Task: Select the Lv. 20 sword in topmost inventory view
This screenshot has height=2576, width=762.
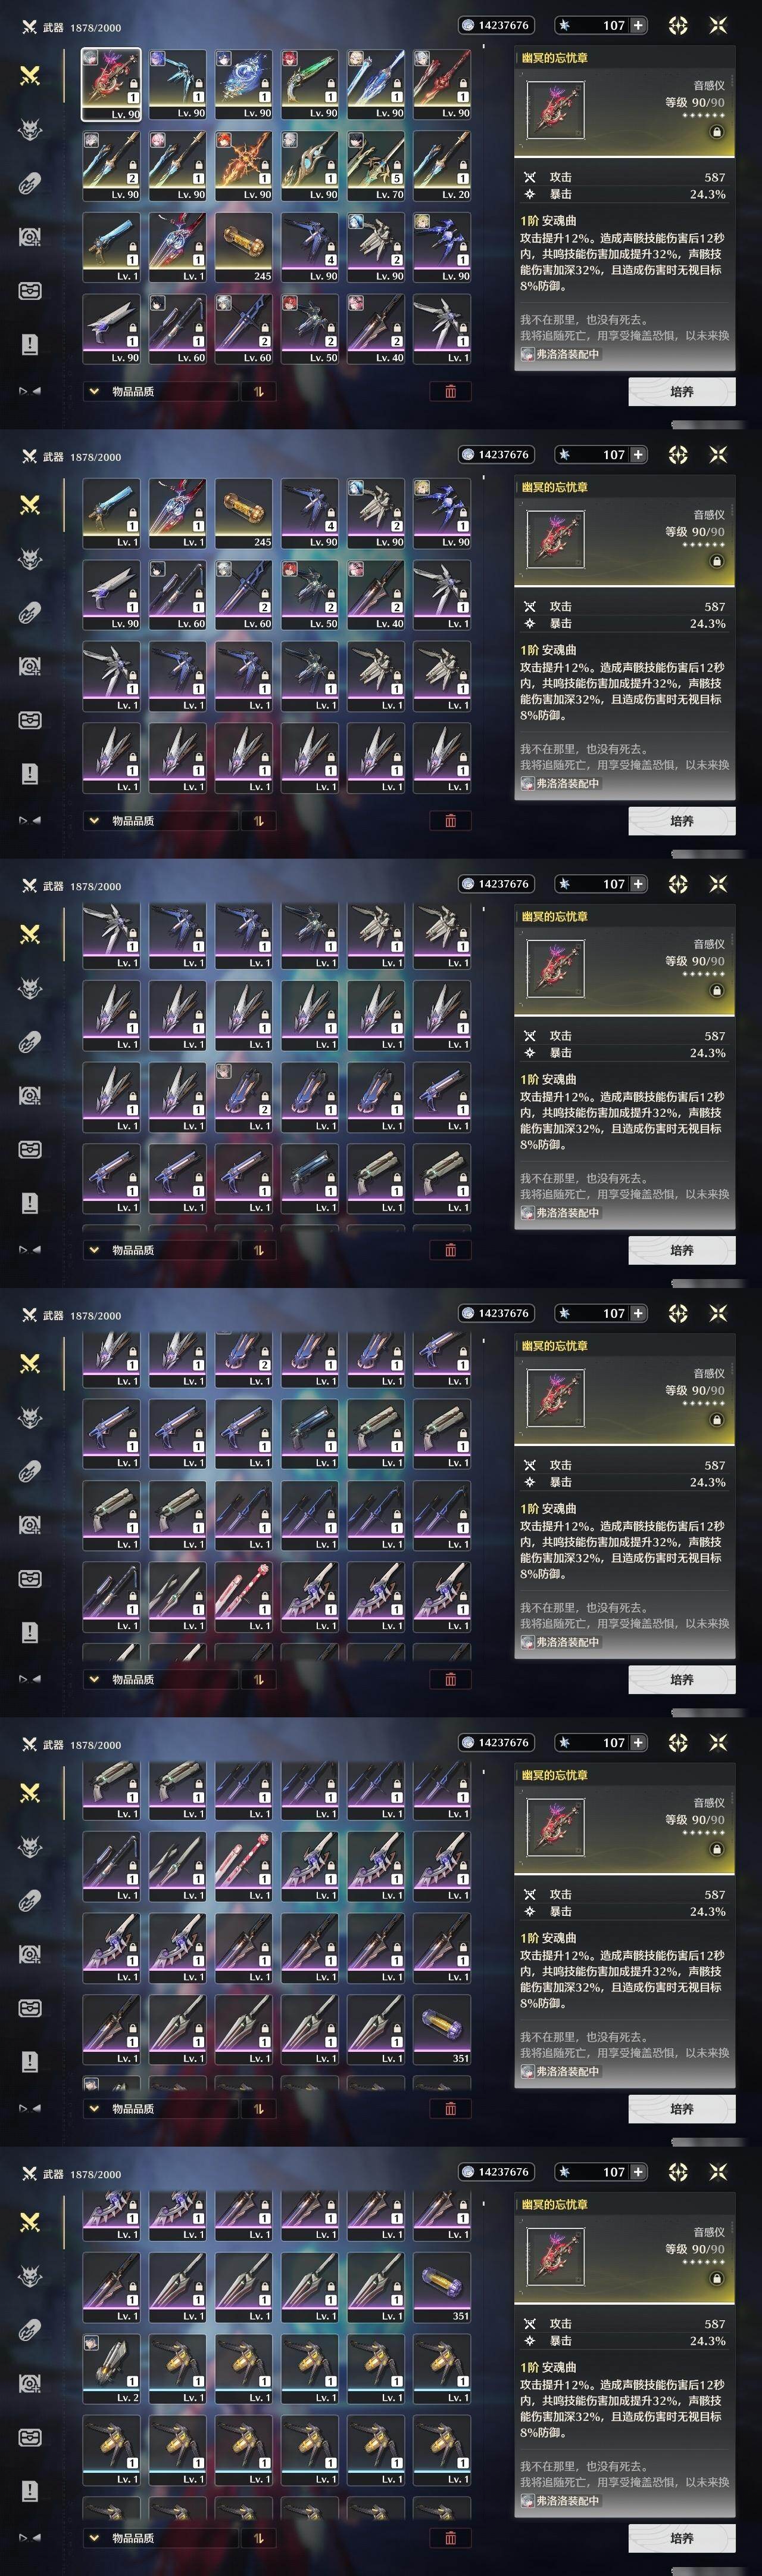Action: point(442,166)
